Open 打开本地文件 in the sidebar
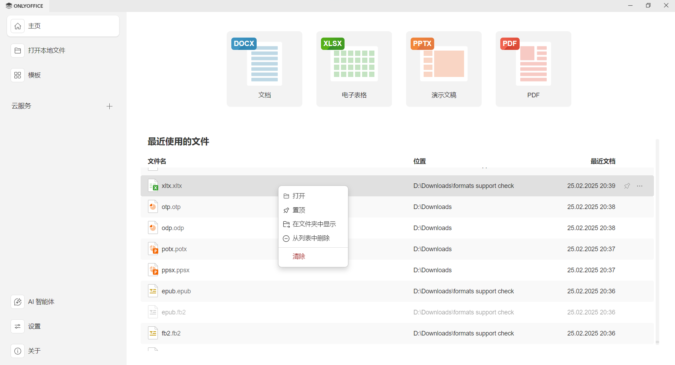Screen dimensions: 675x365 [47, 50]
